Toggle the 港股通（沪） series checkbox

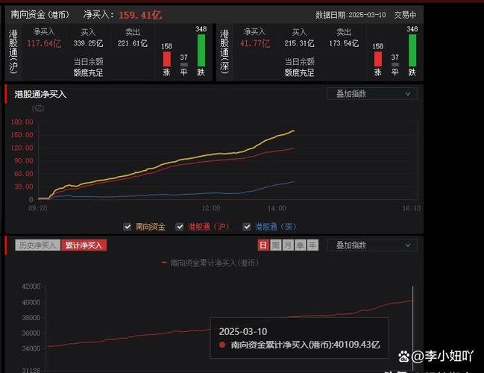(180, 227)
